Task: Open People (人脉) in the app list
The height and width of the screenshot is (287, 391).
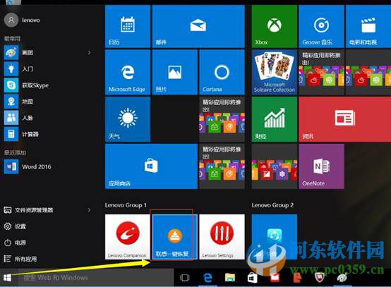Action: point(47,118)
